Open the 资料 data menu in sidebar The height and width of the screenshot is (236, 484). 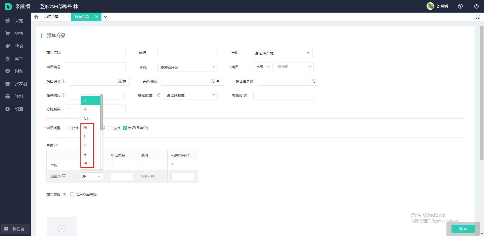[15, 96]
